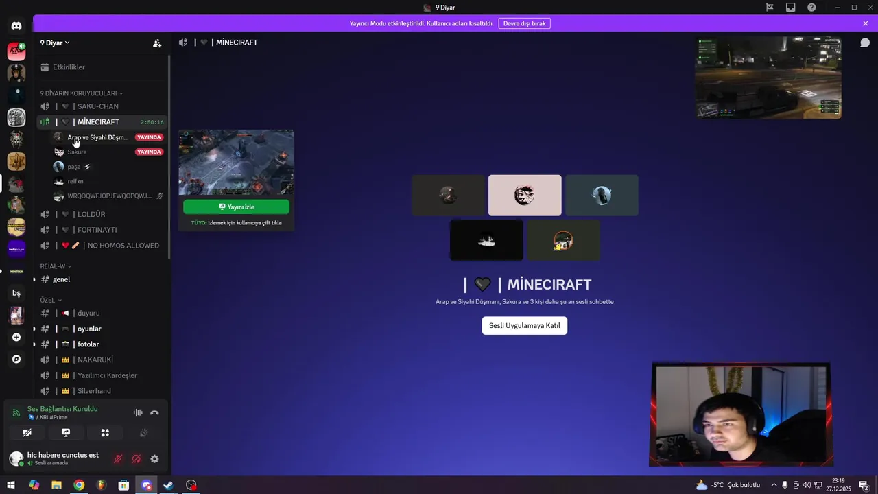878x494 pixels.
Task: Open File Explorer from taskbar
Action: (x=56, y=485)
